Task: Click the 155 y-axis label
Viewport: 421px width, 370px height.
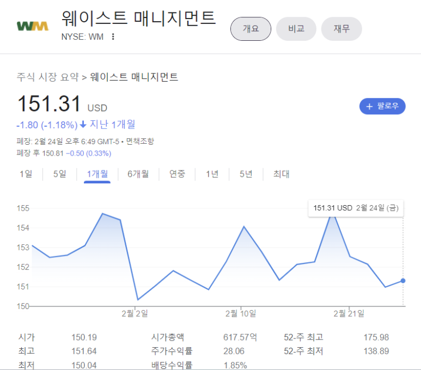Action: 23,208
